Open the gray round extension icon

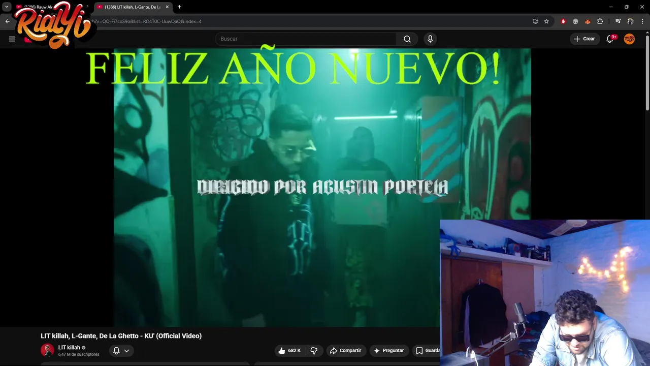(575, 21)
